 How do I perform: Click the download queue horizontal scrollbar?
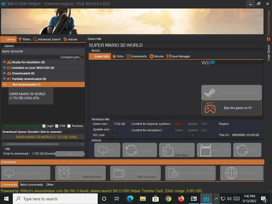32,144
